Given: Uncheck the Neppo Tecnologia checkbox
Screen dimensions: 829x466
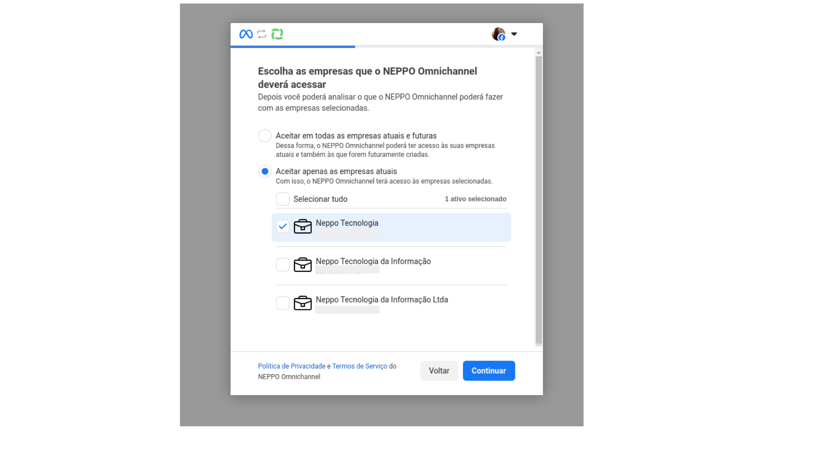Looking at the screenshot, I should 283,226.
